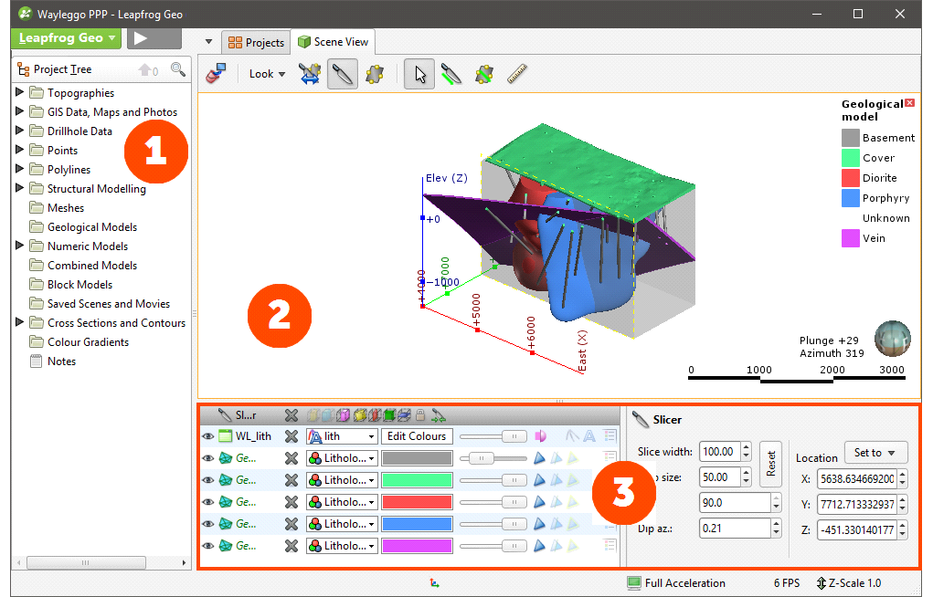Open the Set to location dropdown
This screenshot has width=933, height=597.
click(x=875, y=453)
